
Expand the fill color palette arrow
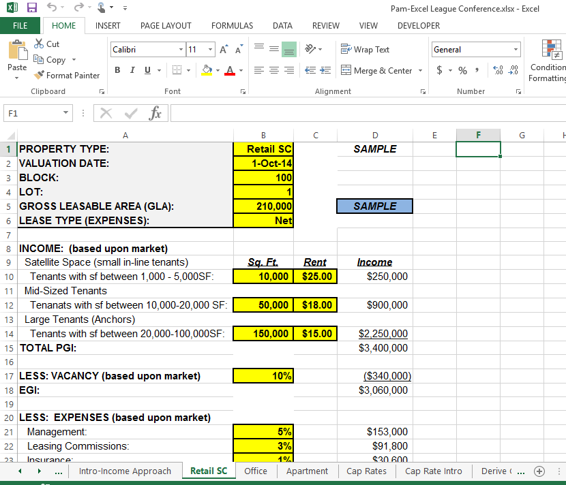[x=218, y=70]
